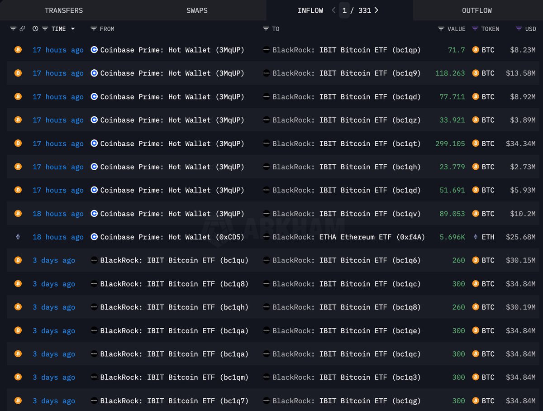The image size is (543, 411).
Task: Toggle the clock icon next to the TIME column
Action: point(36,29)
